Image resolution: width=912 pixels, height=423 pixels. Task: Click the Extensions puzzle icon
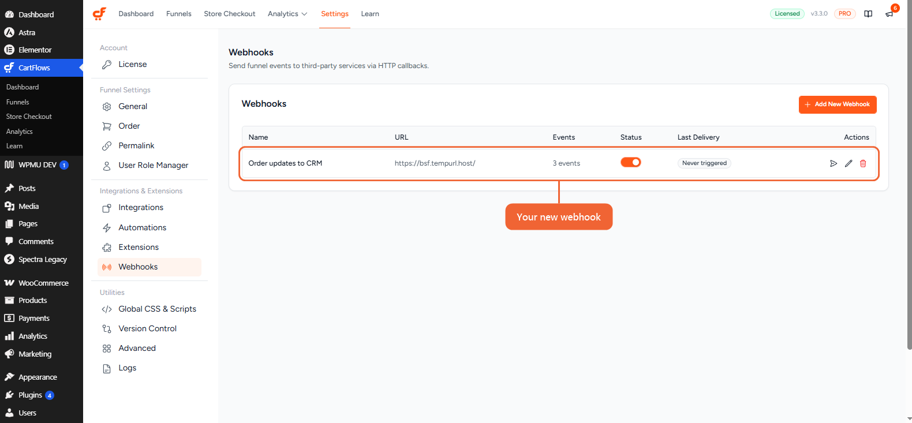pyautogui.click(x=107, y=248)
